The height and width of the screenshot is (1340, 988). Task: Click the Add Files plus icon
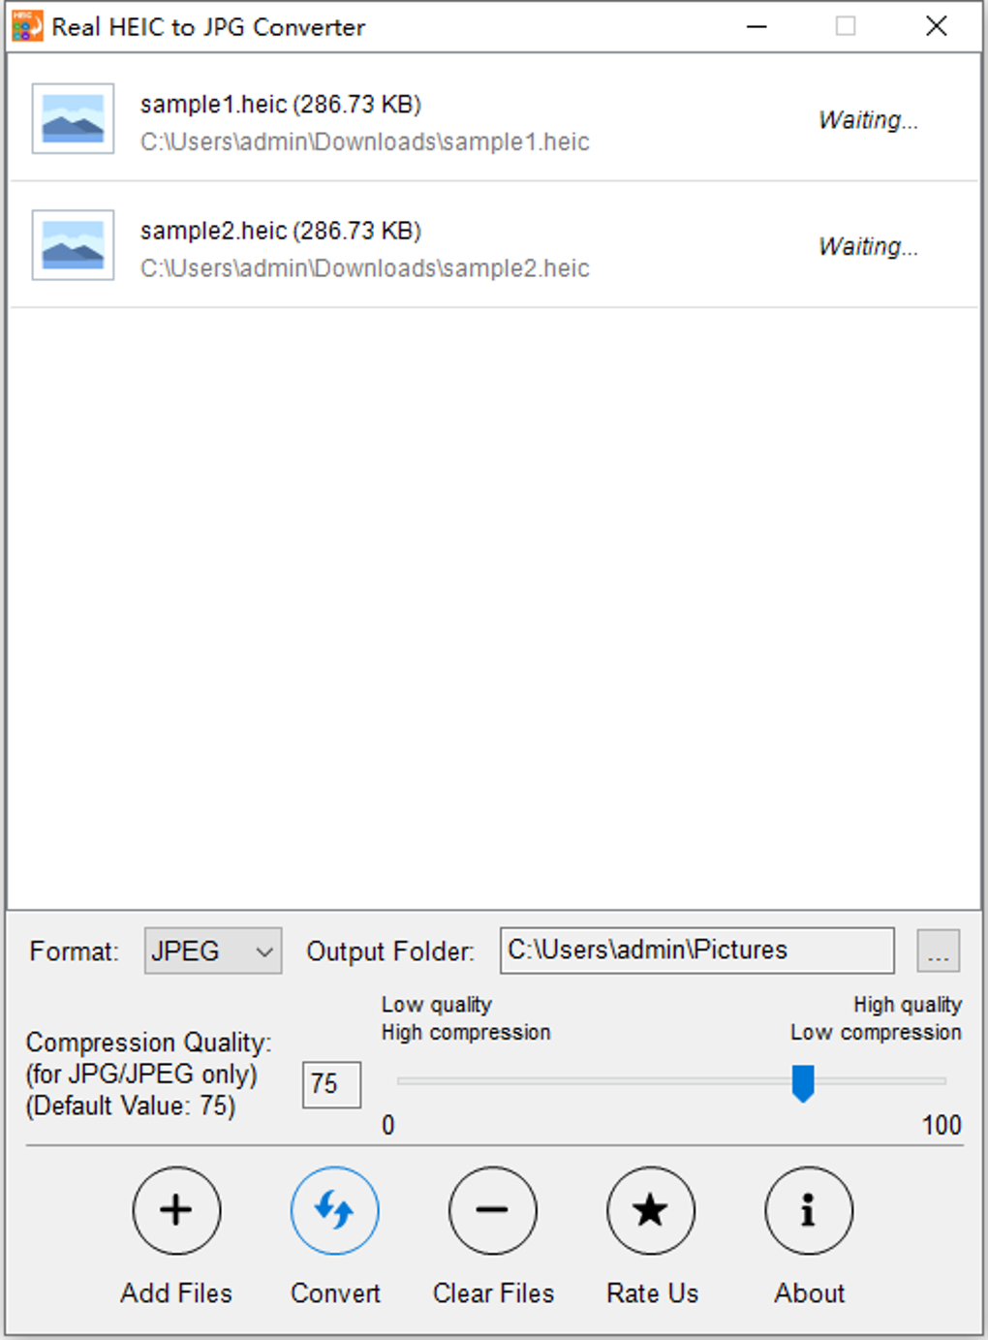[x=176, y=1210]
